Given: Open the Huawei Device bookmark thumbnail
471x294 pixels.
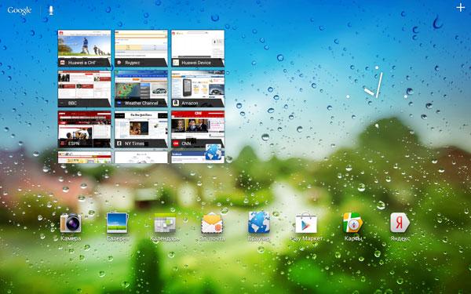Looking at the screenshot, I should click(198, 48).
